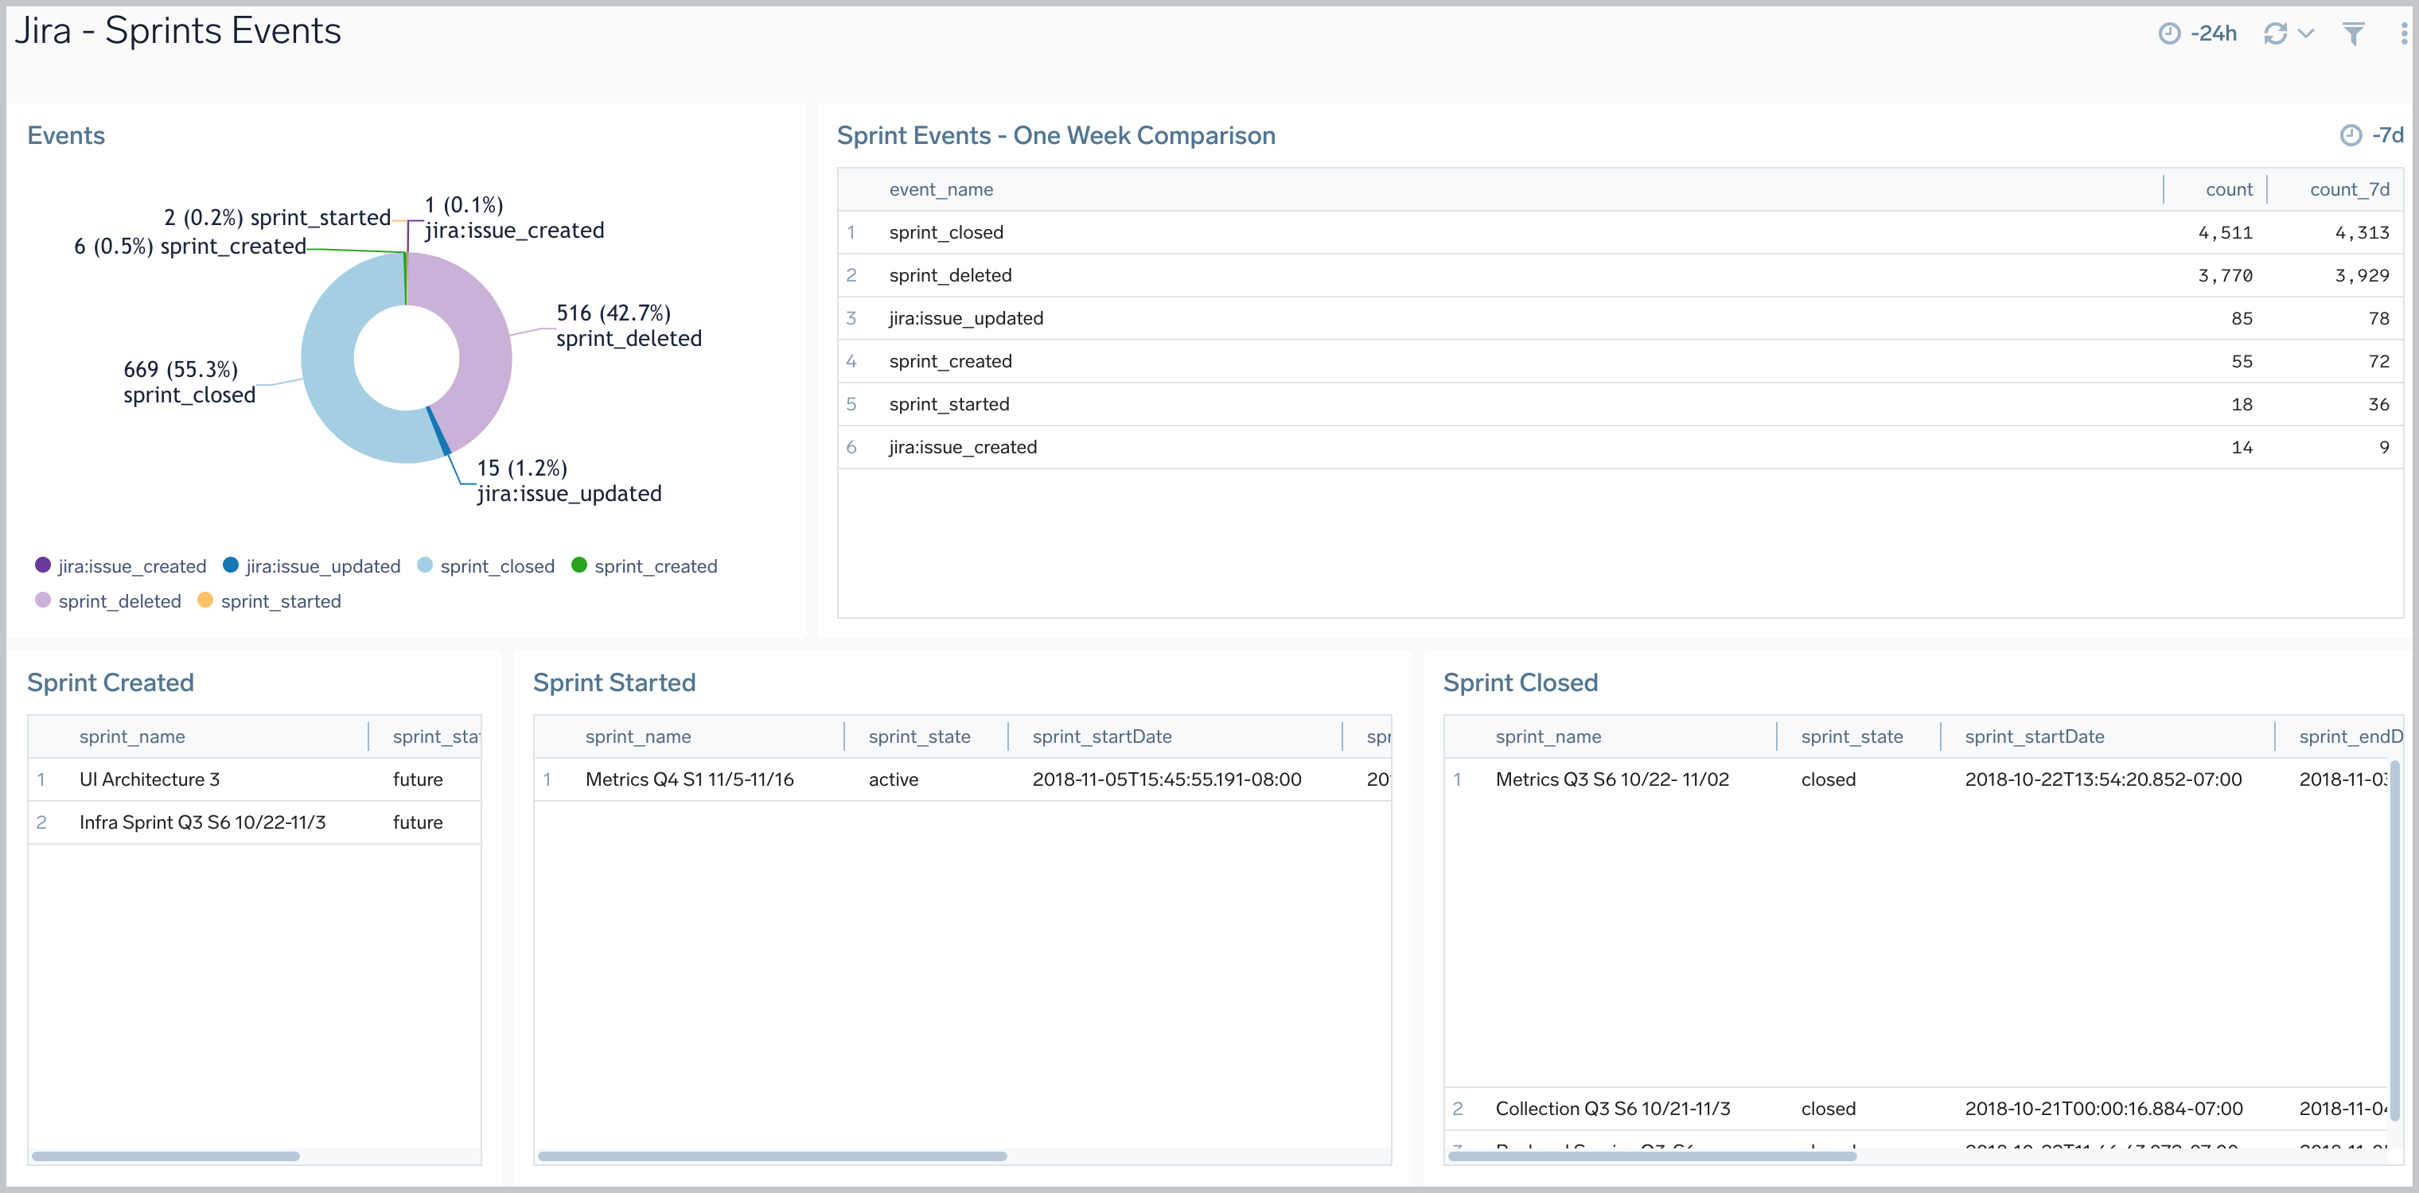Click the -7d time range label
Image resolution: width=2419 pixels, height=1193 pixels.
point(2387,135)
